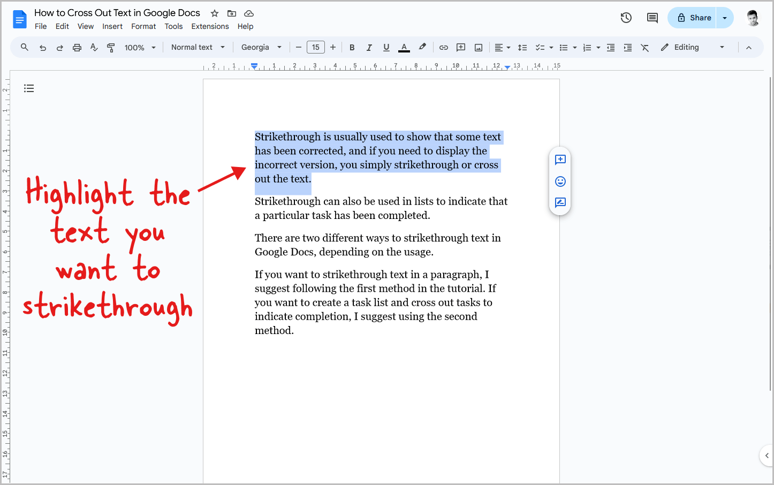Open the Format menu
This screenshot has height=485, width=774.
coord(143,26)
